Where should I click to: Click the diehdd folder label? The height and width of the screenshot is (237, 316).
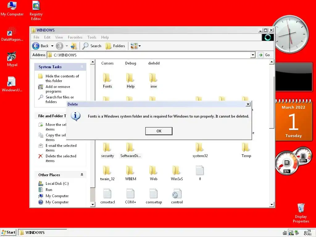(x=154, y=63)
